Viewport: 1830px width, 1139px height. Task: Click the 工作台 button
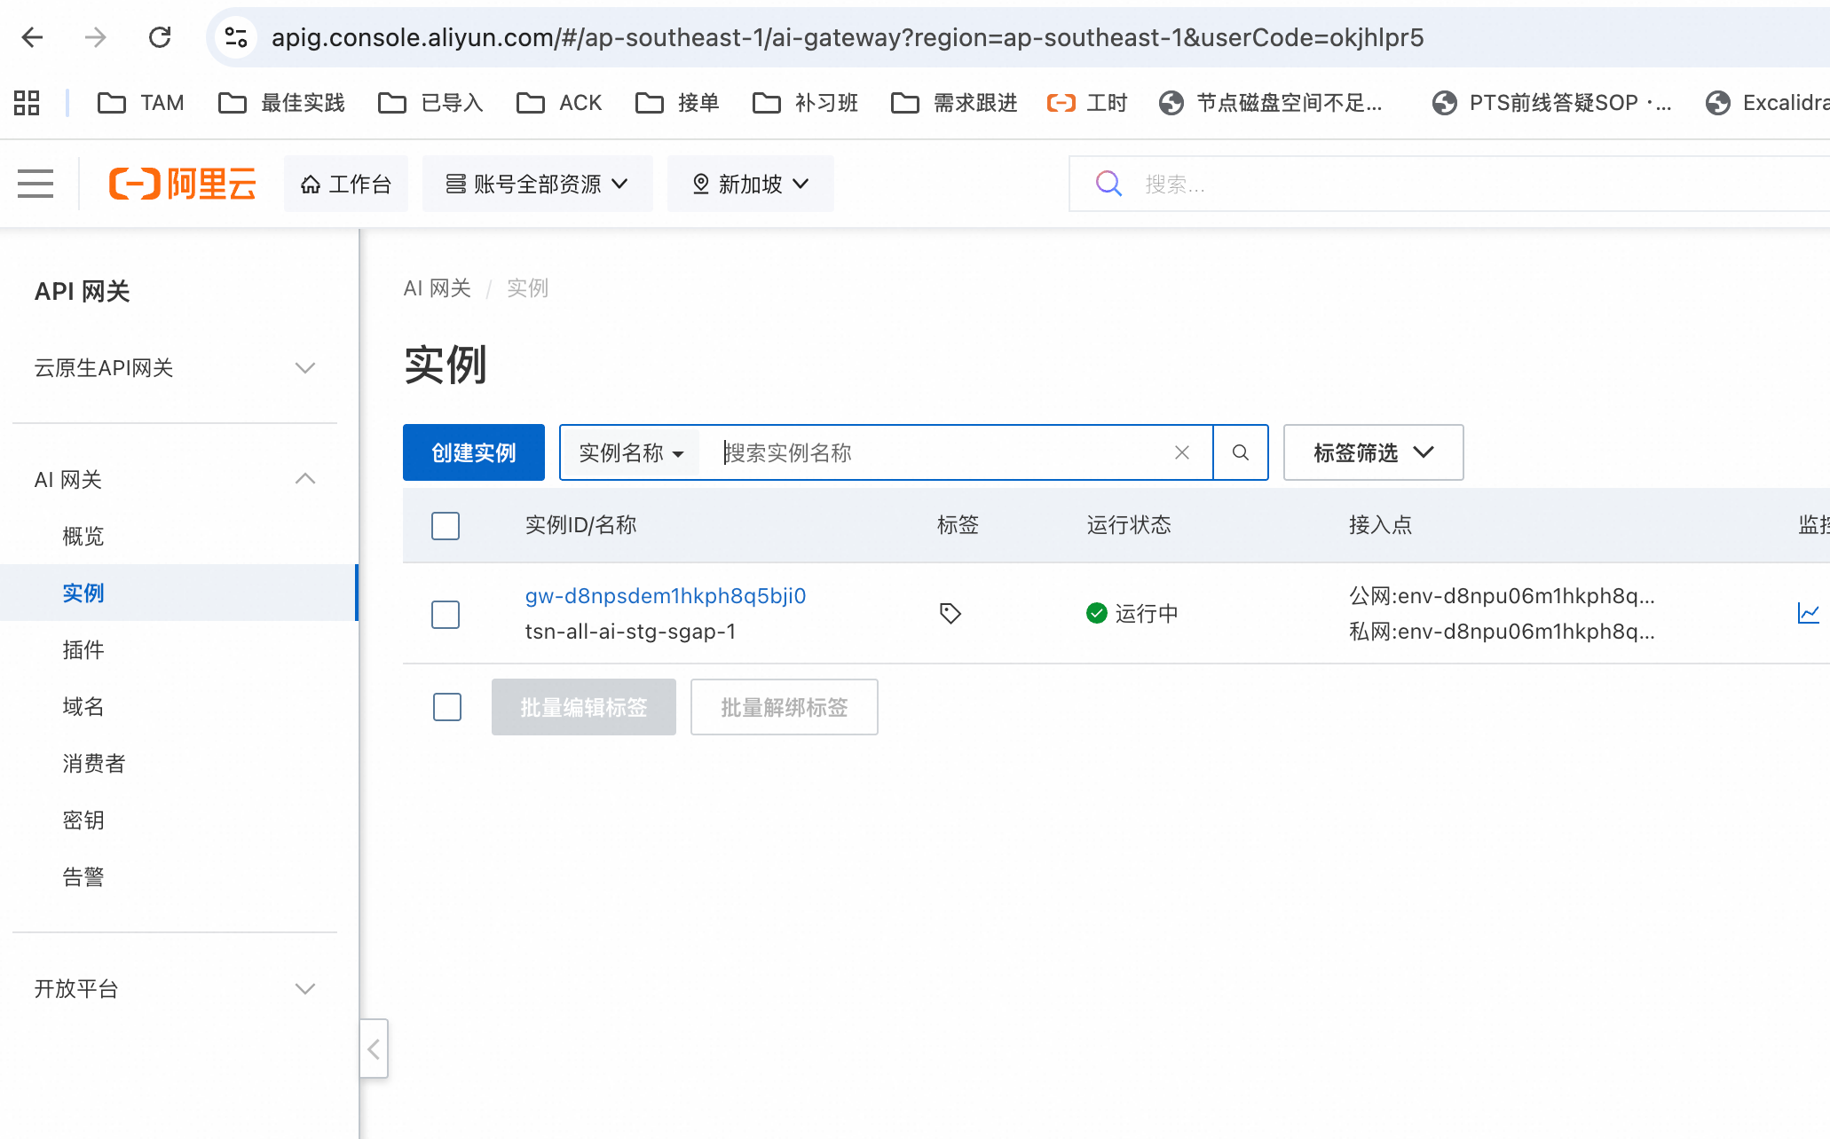pyautogui.click(x=346, y=184)
